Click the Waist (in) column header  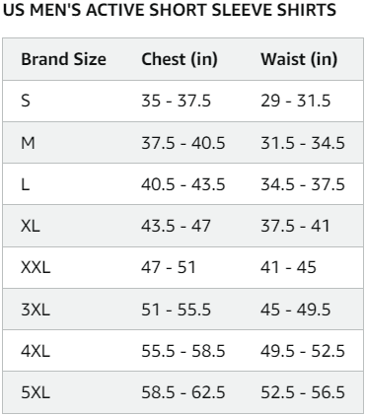tap(299, 59)
